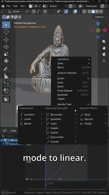Open the pivot point dropdown
Viewport: 109px width, 195px height.
tap(28, 12)
